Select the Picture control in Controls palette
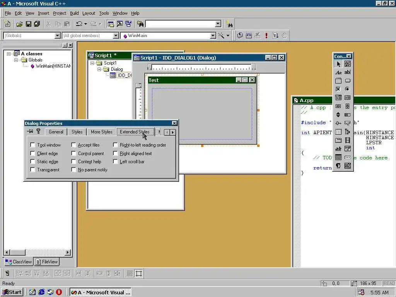Screen dimensions: 396x297 point(348,64)
